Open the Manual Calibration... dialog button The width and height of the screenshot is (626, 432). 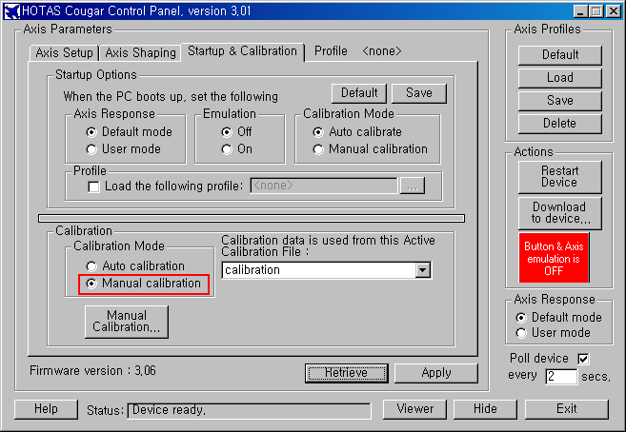[127, 322]
